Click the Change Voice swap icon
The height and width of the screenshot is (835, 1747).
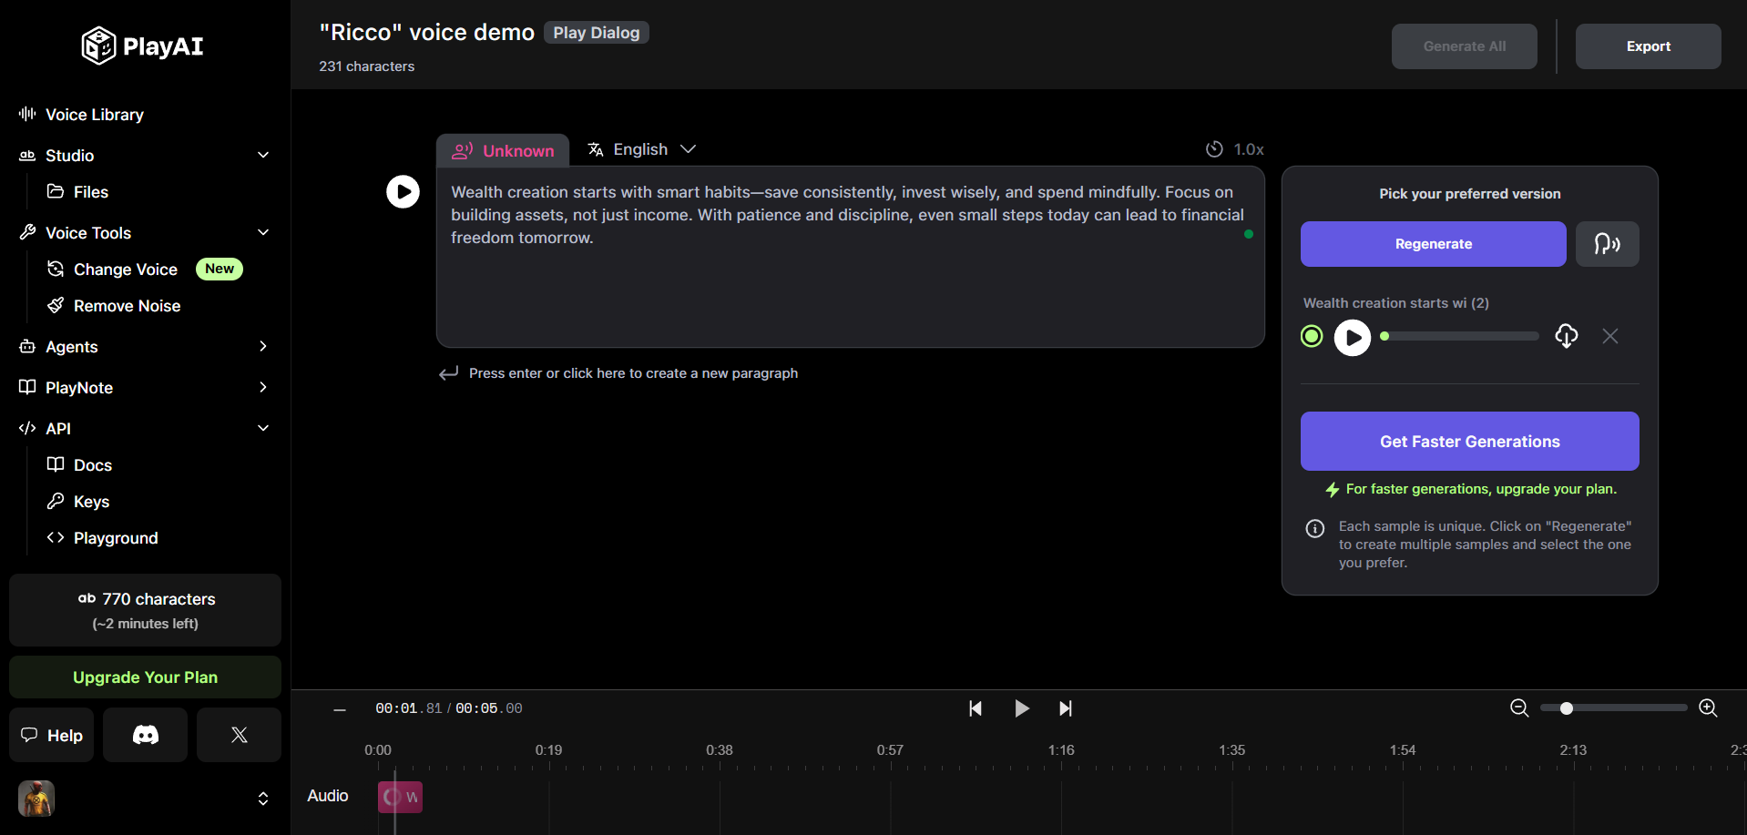(x=56, y=269)
